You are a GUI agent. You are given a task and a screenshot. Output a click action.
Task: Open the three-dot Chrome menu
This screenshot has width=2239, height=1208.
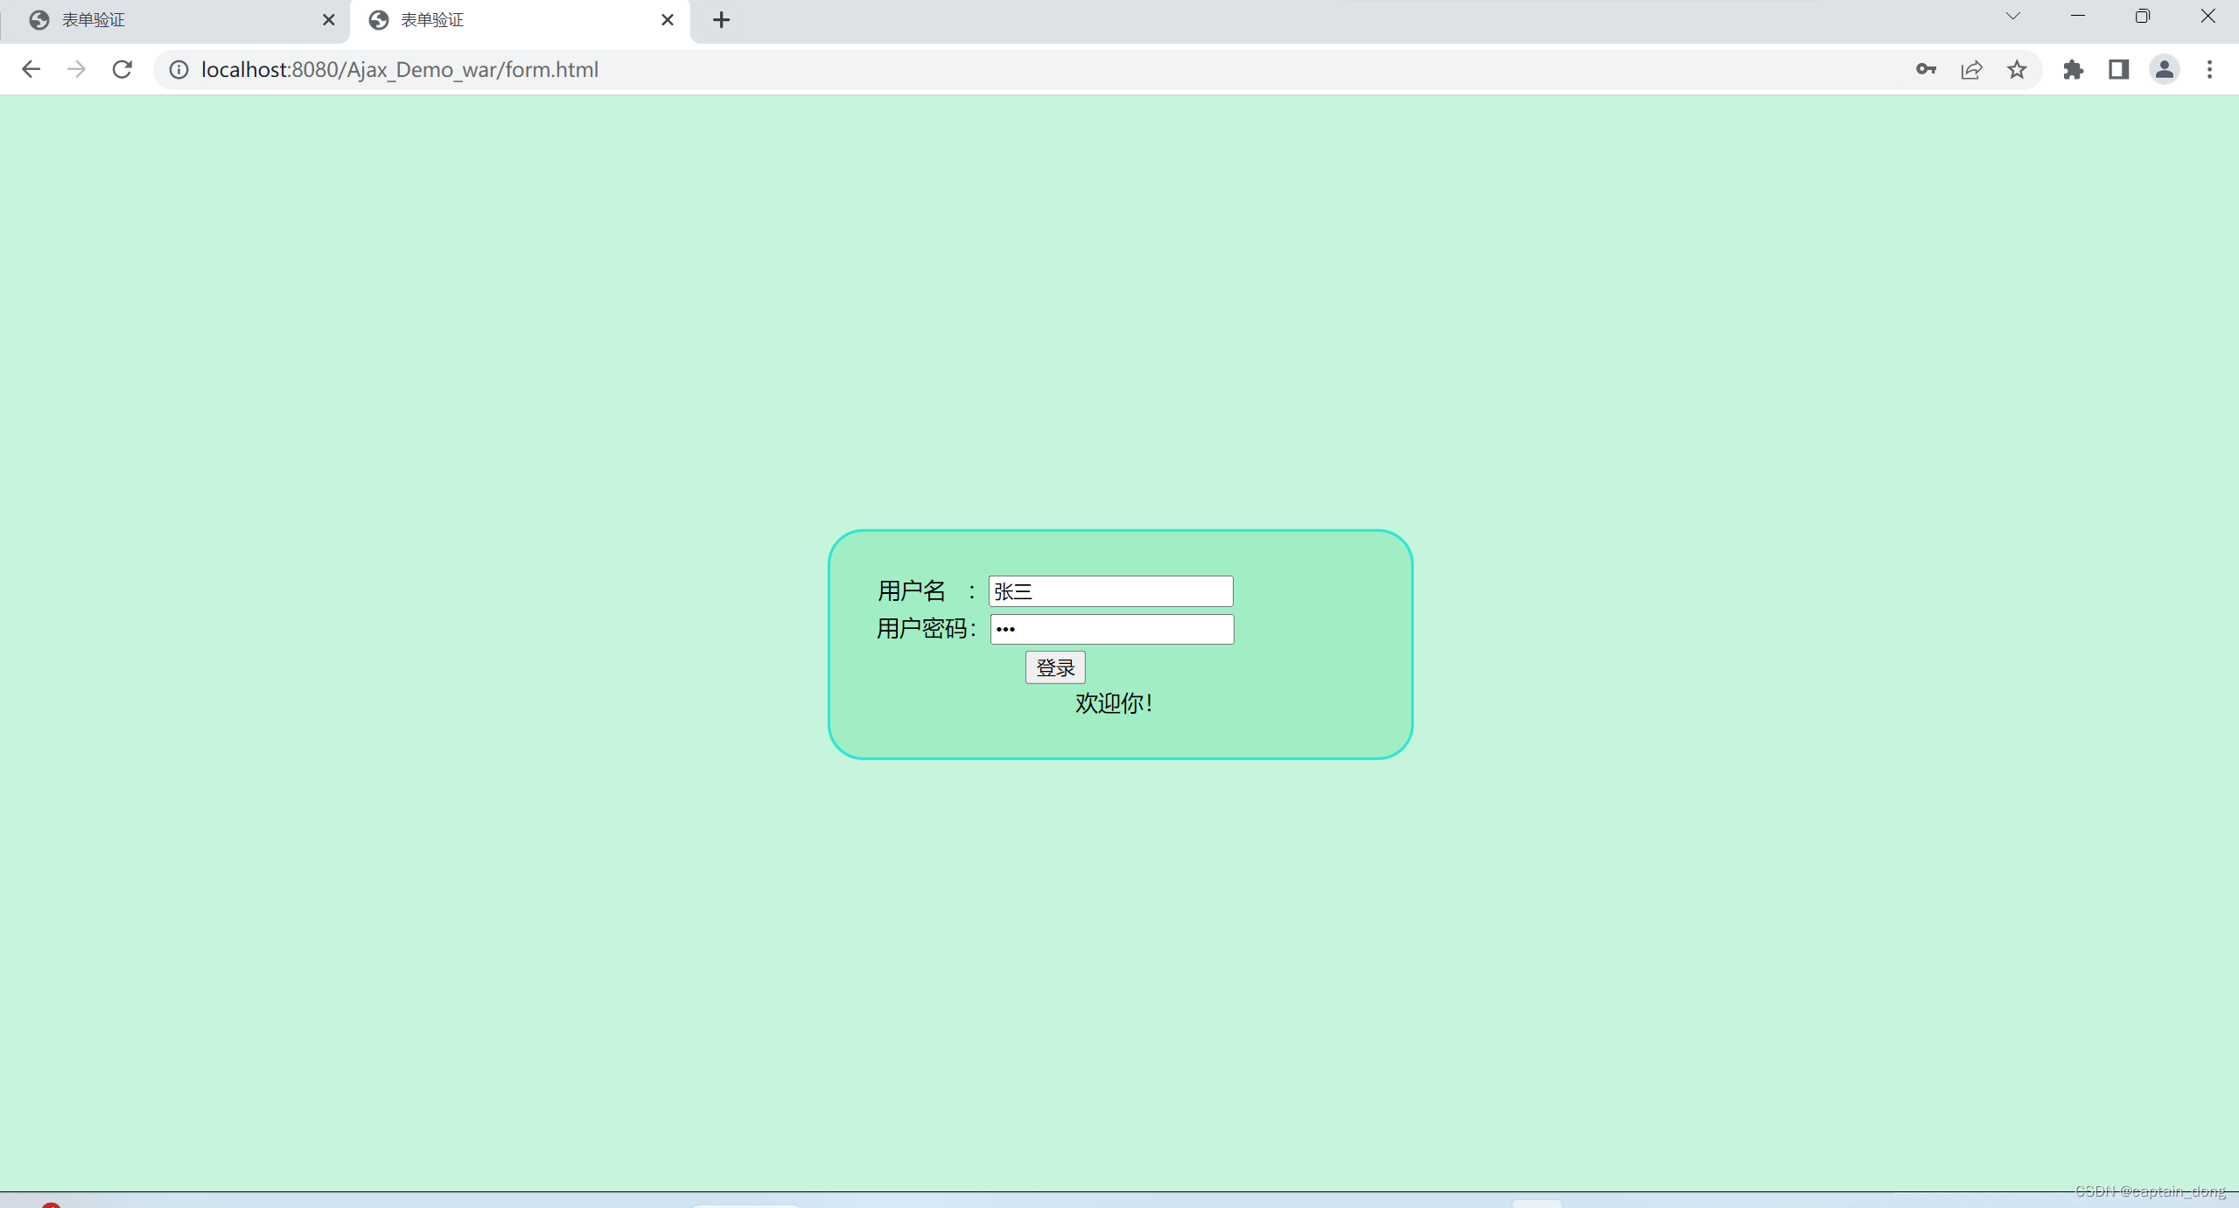coord(2210,70)
